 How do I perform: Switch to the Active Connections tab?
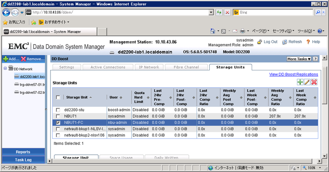[x=108, y=67]
